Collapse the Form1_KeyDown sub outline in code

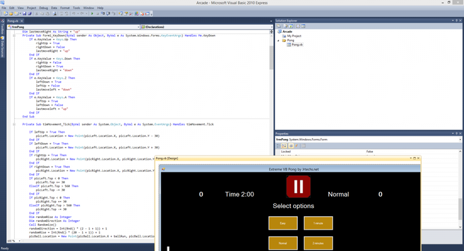14,36
